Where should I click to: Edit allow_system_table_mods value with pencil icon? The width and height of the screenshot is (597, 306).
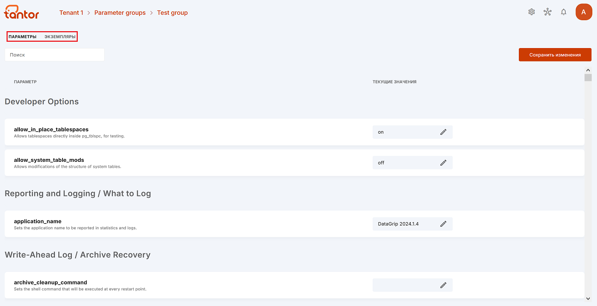tap(443, 163)
